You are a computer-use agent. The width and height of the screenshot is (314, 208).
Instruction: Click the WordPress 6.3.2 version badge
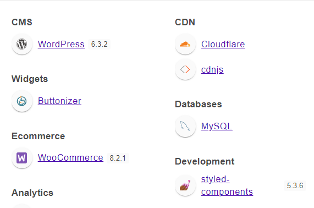click(100, 44)
